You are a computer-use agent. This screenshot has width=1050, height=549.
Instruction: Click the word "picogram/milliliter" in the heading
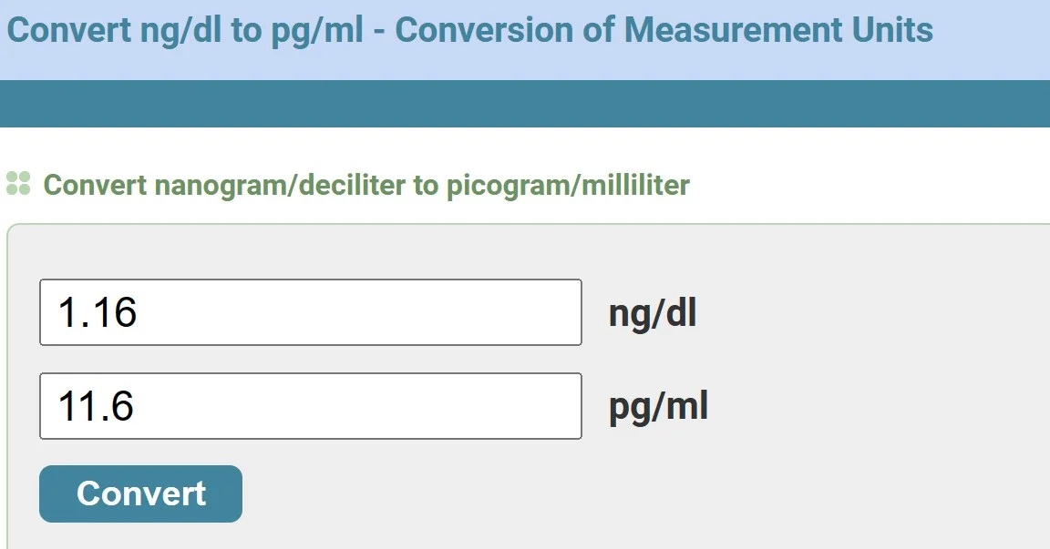click(568, 185)
